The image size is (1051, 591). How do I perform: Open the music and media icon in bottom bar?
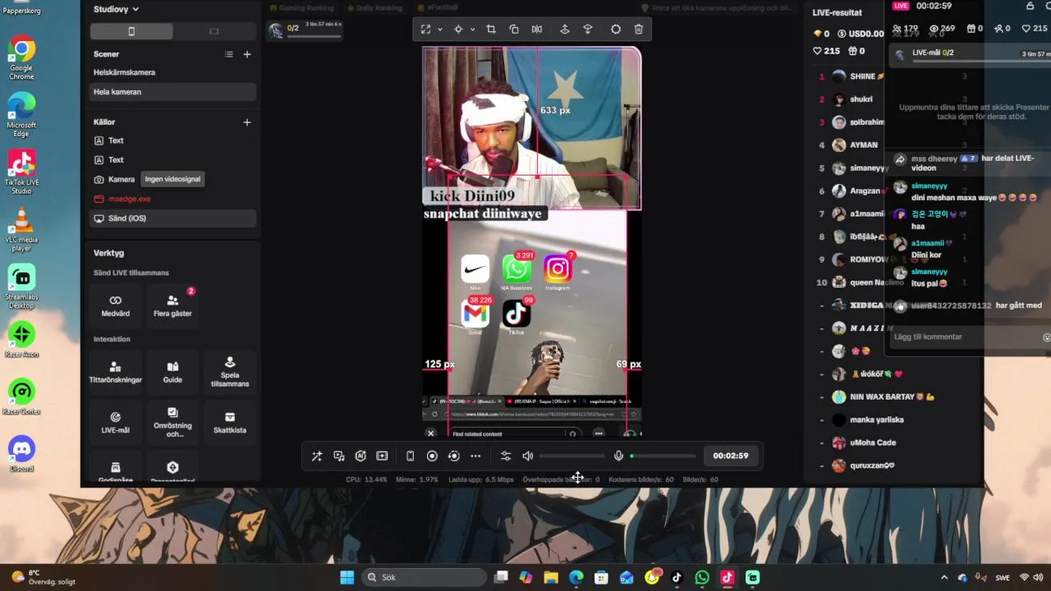[x=339, y=456]
